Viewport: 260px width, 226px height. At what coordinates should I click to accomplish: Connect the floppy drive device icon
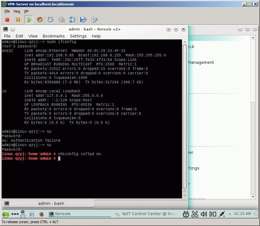(x=83, y=20)
